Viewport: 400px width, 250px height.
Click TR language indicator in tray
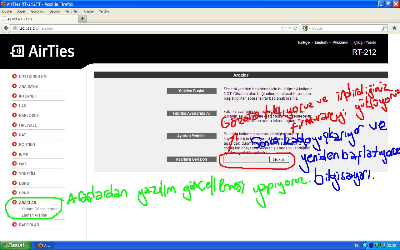point(357,245)
